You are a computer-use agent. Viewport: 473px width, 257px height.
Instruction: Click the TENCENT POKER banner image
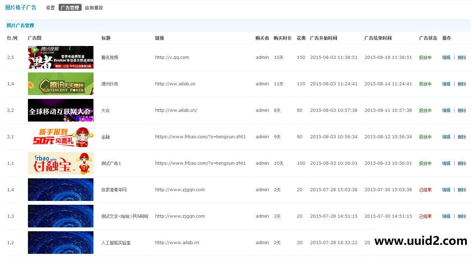60,84
